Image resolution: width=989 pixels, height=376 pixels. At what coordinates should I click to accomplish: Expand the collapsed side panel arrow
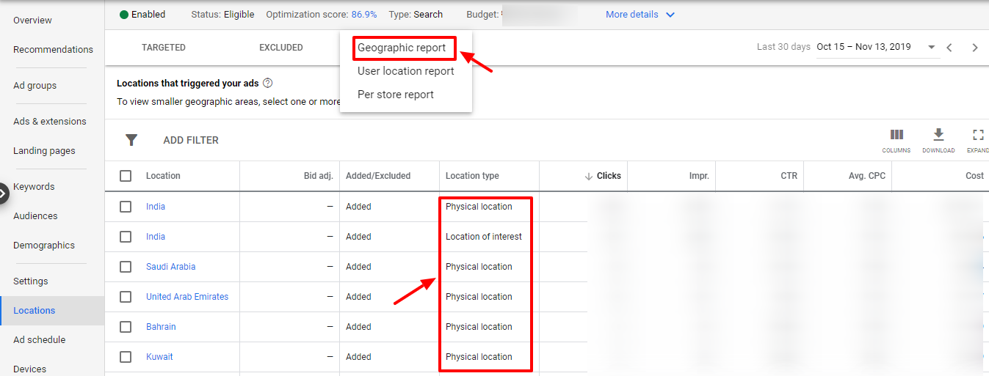(3, 194)
